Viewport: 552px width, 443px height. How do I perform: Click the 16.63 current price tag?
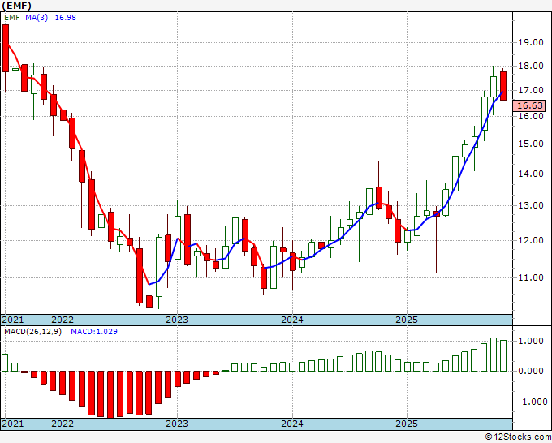pos(529,105)
